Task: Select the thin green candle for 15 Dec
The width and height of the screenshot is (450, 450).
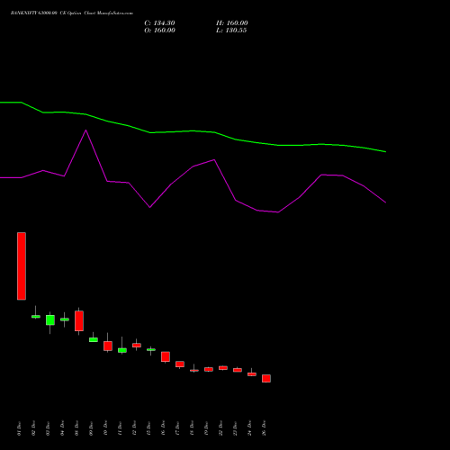Action: [x=151, y=350]
